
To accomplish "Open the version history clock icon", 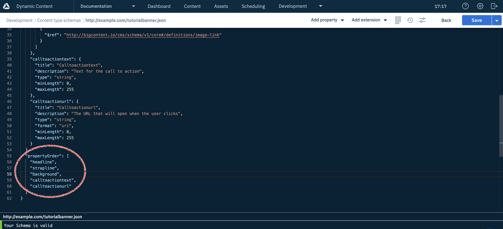I will coord(410,20).
